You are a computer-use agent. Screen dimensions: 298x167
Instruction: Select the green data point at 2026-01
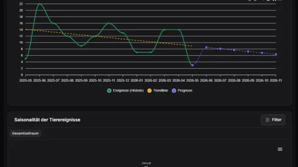137,52
